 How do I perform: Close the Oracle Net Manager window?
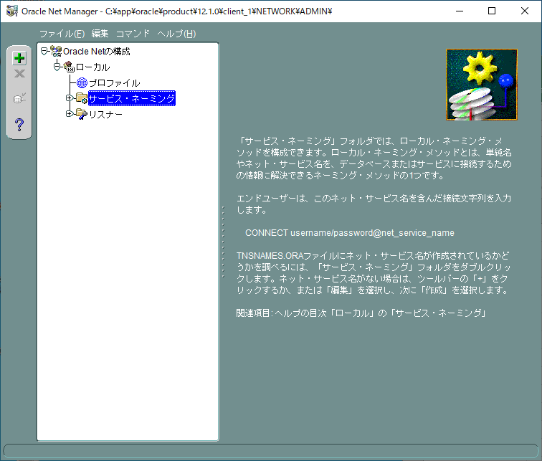coord(524,11)
